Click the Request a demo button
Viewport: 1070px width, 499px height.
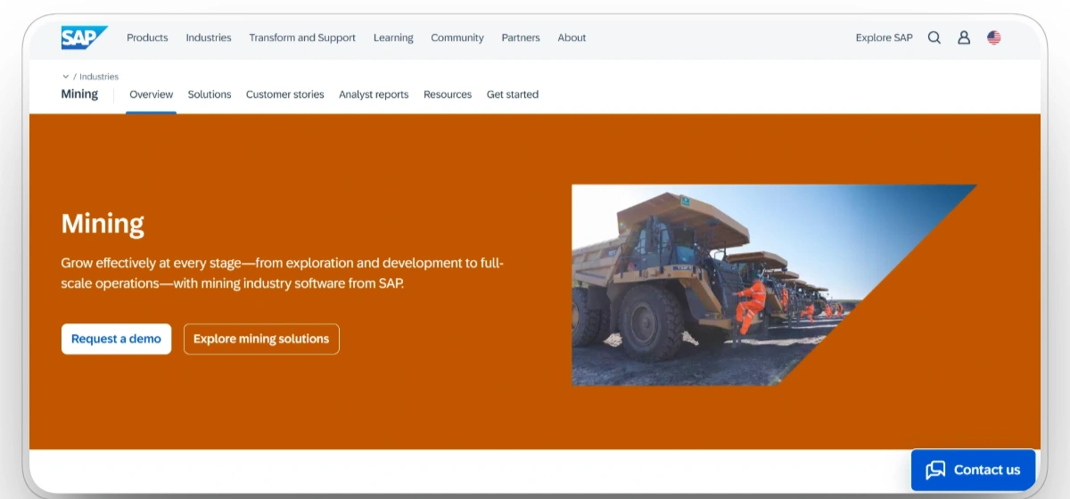click(x=116, y=339)
